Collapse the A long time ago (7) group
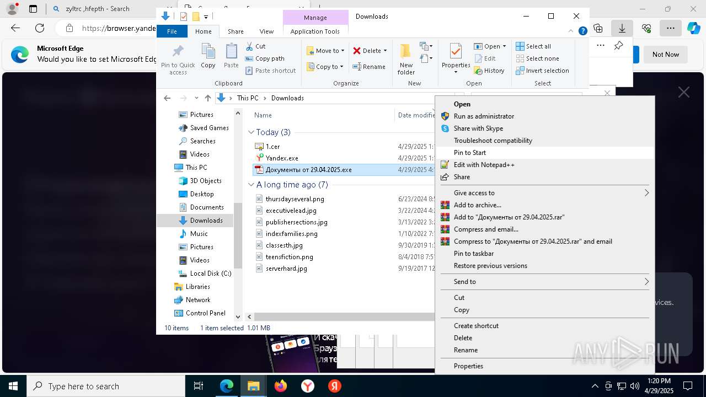 251,185
